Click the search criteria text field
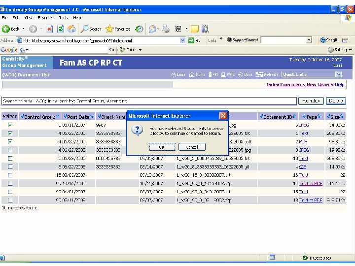Viewport: 355px width, 266px height. pyautogui.click(x=149, y=101)
